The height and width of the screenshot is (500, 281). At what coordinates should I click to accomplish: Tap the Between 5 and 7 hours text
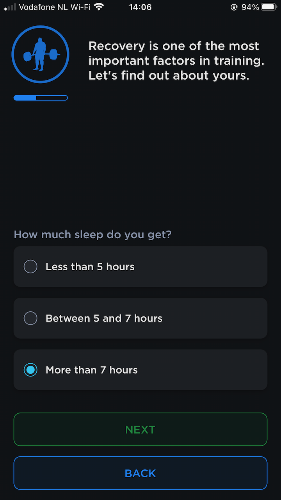pyautogui.click(x=104, y=318)
